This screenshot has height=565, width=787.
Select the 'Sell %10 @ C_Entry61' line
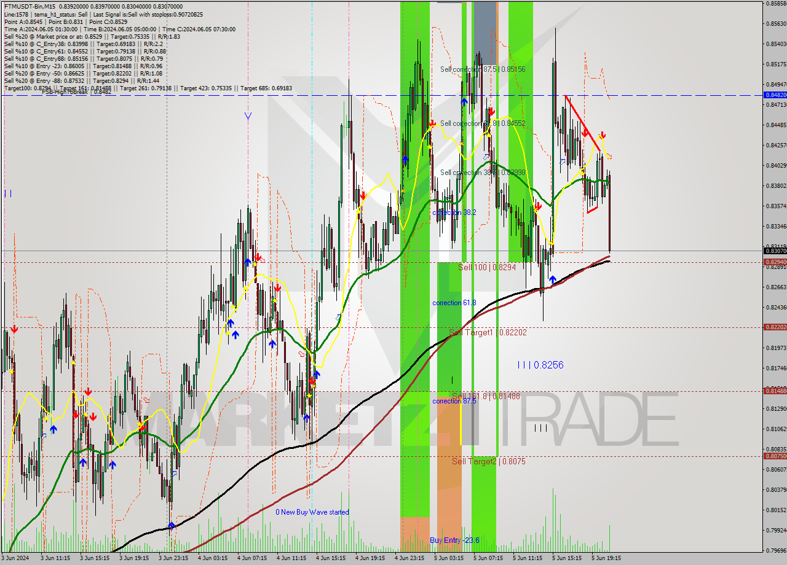click(85, 51)
